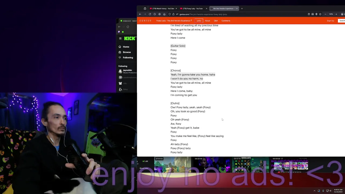Click the highlighted [Guitar Solo] annotation
Image resolution: width=345 pixels, height=194 pixels.
point(178,46)
